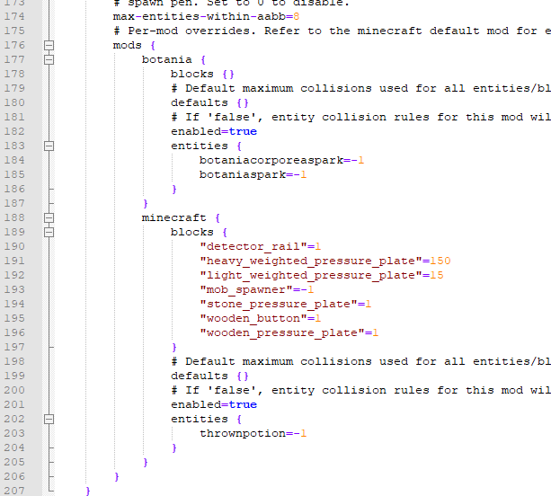Image resolution: width=551 pixels, height=496 pixels.
Task: Click the word botania on line 177
Action: (167, 59)
